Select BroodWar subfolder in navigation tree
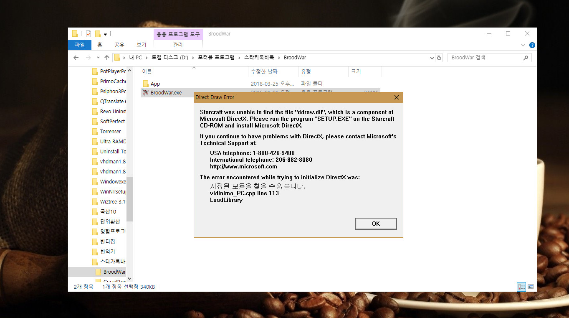 110,272
